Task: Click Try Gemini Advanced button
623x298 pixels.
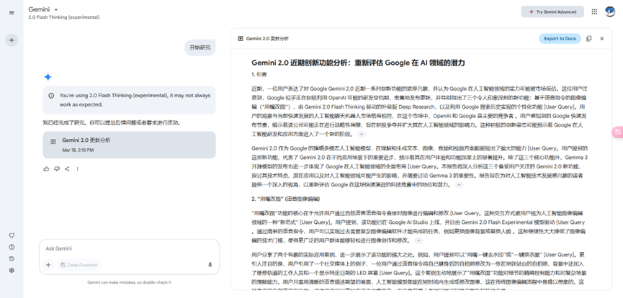Action: point(552,12)
